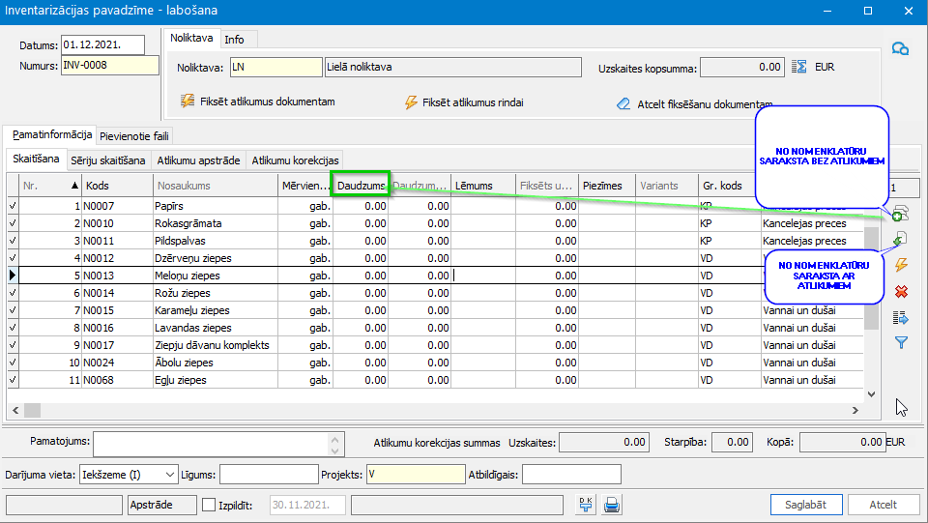
Task: Open the Pievienotie faili tab
Action: click(x=133, y=136)
